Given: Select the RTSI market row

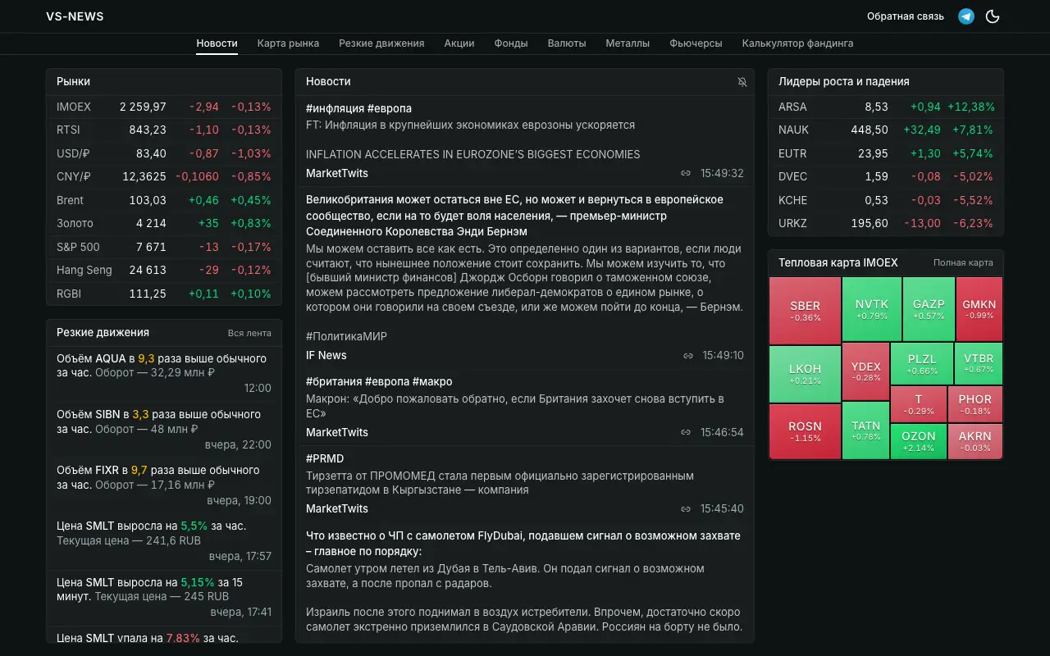Looking at the screenshot, I should 164,130.
